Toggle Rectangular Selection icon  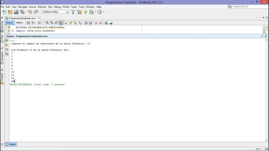coord(65,23)
